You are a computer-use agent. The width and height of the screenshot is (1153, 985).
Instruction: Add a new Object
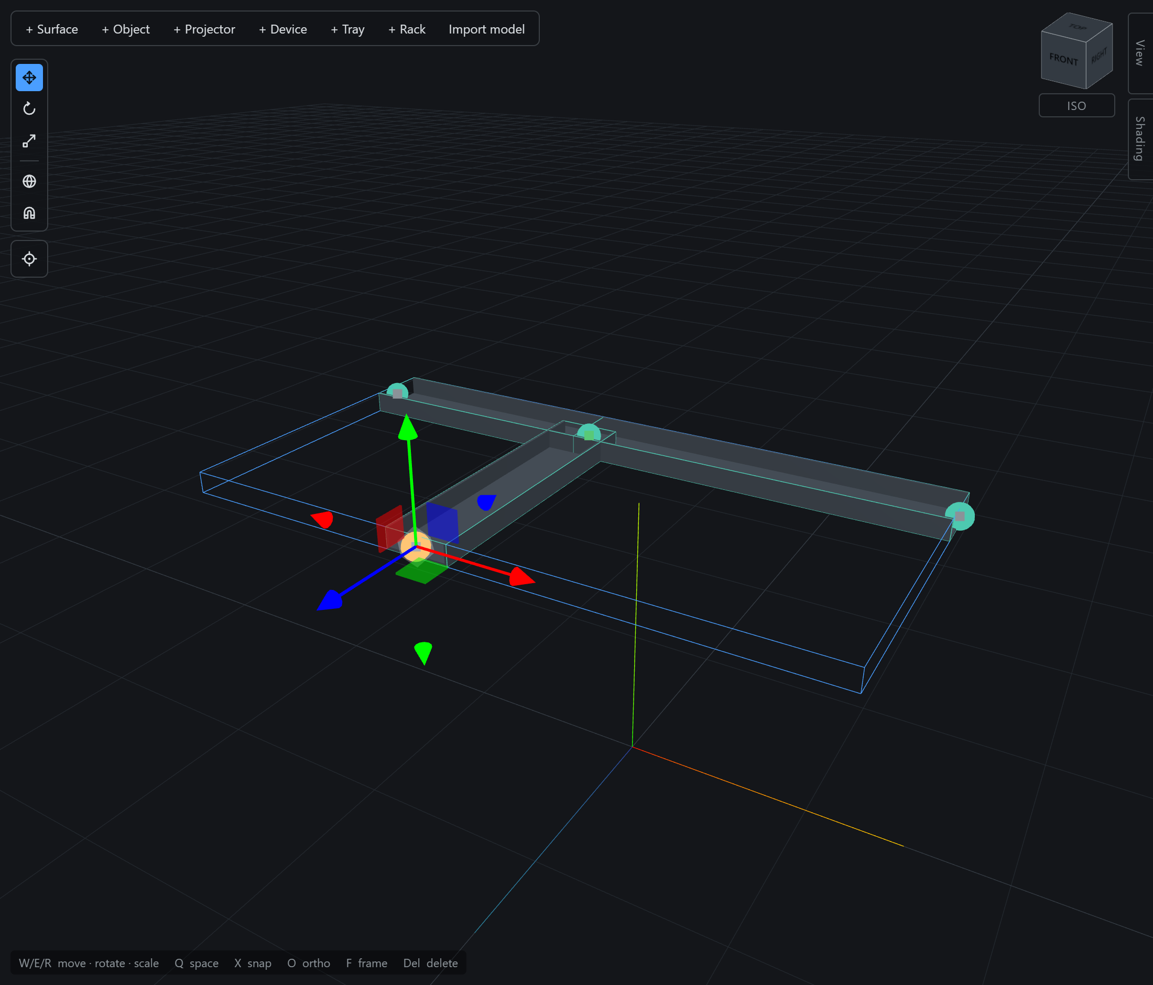[126, 29]
